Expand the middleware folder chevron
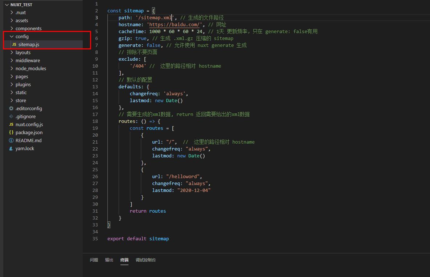430x277 pixels. tap(12, 60)
